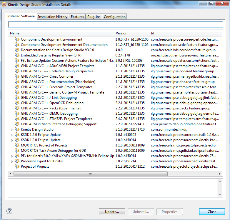Viewport: 230px width, 220px height.
Task: Expand the Kinetis Design Studio tree node
Action: tap(12, 130)
